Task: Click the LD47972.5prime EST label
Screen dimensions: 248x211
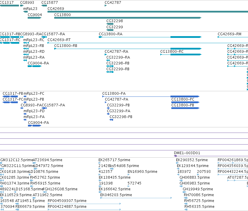Action: (x=48, y=166)
